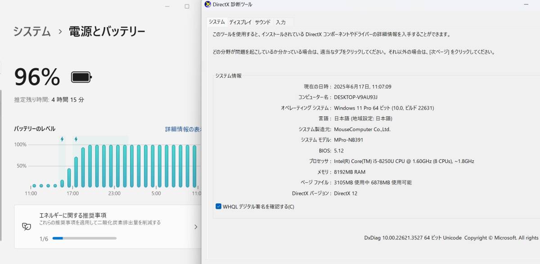Click the Windows 11 Pro 64 ビット value
540x264 pixels.
tap(384, 108)
